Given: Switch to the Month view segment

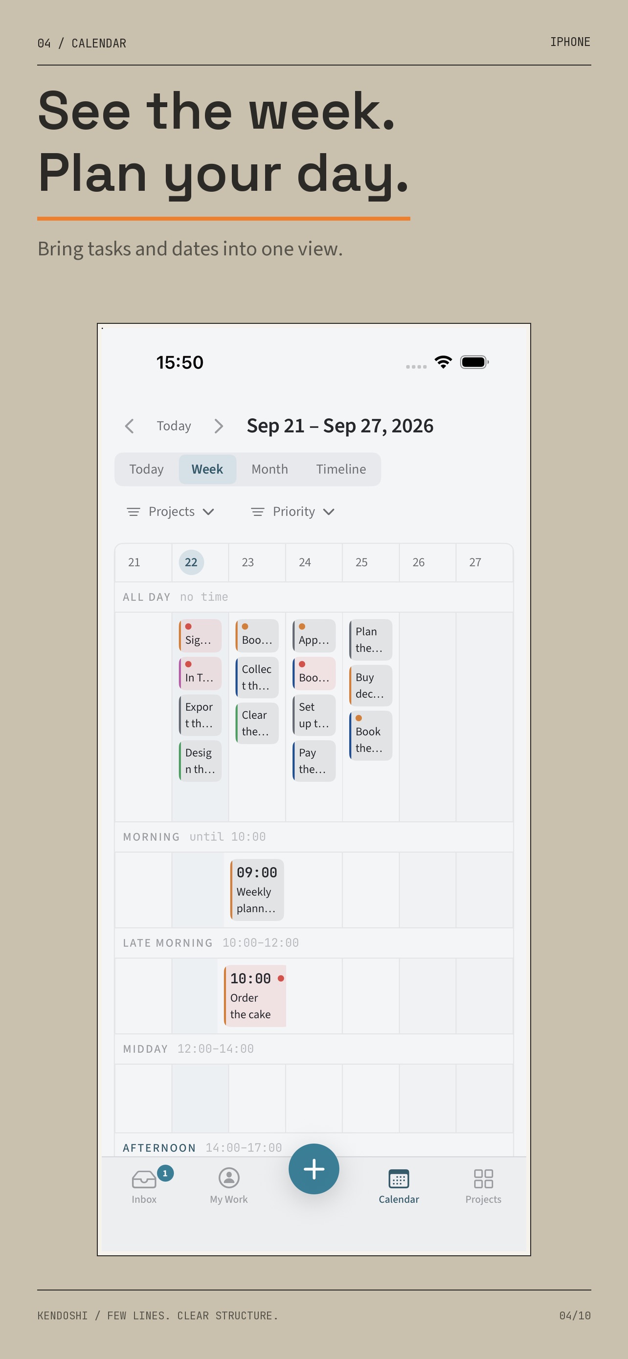Looking at the screenshot, I should [x=269, y=469].
